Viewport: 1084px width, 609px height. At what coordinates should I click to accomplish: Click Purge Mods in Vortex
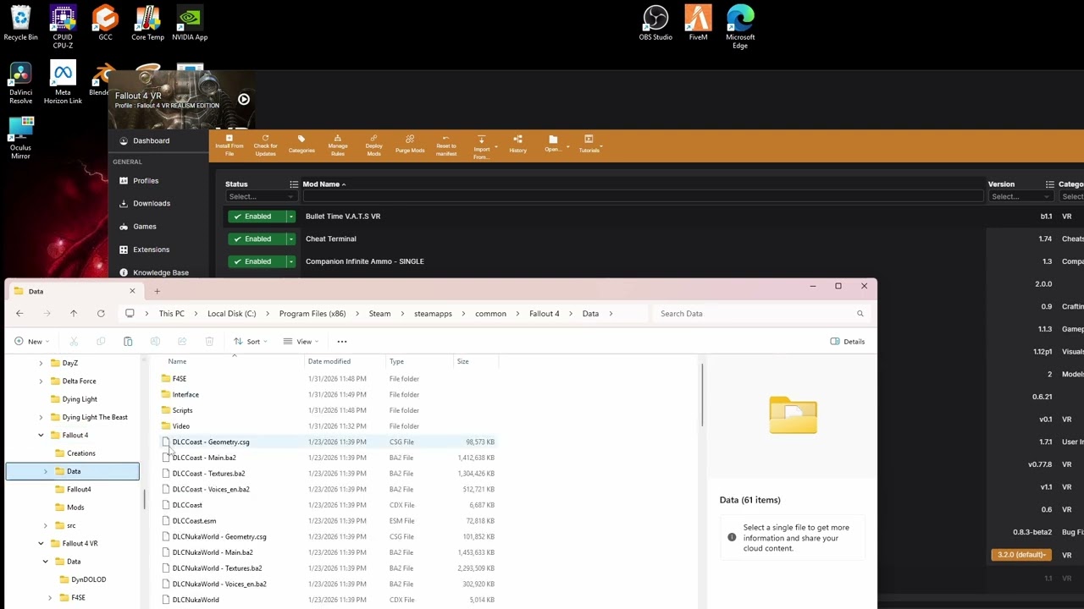(410, 145)
